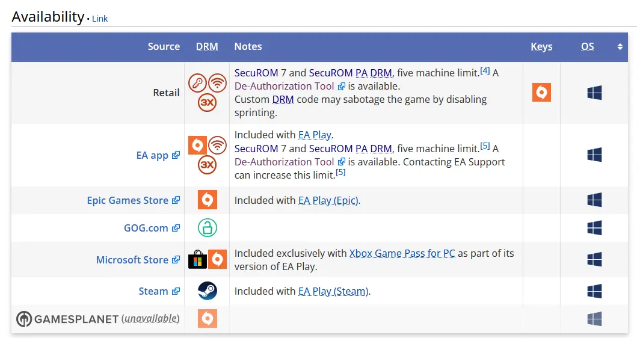Click the Availability section heading
The width and height of the screenshot is (637, 338).
[x=48, y=17]
